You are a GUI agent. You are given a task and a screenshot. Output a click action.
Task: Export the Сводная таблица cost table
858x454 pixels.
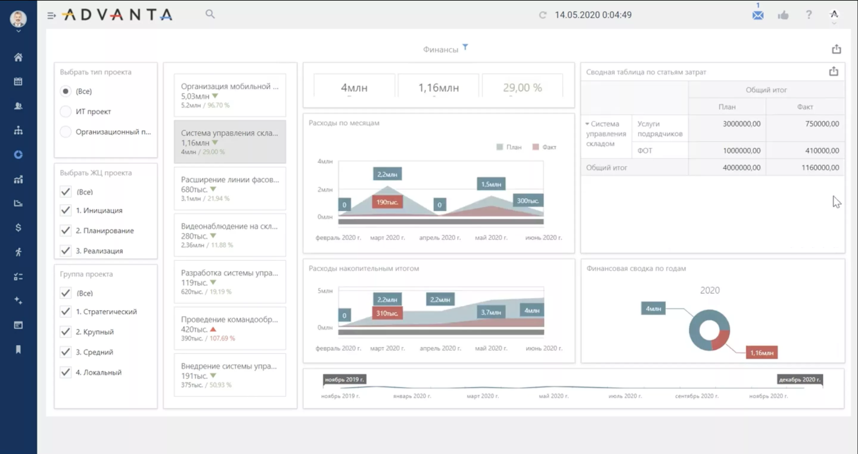[834, 71]
